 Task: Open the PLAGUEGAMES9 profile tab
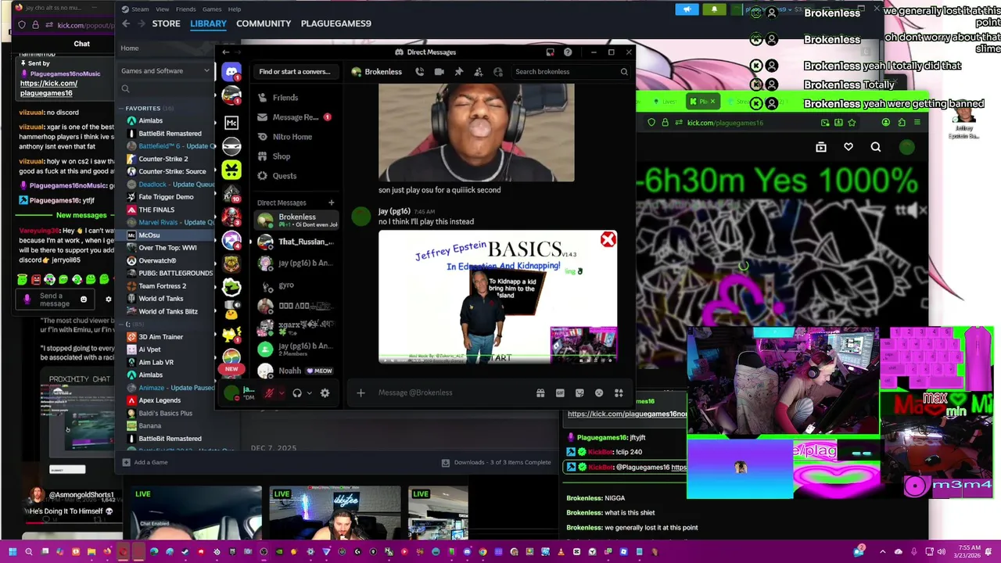[336, 23]
